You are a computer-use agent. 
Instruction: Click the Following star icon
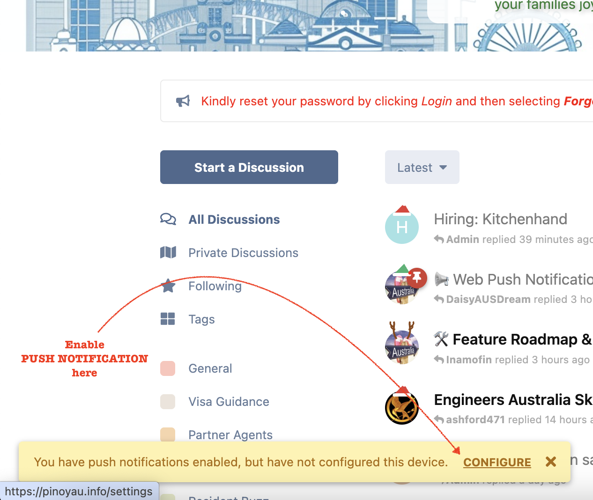168,286
